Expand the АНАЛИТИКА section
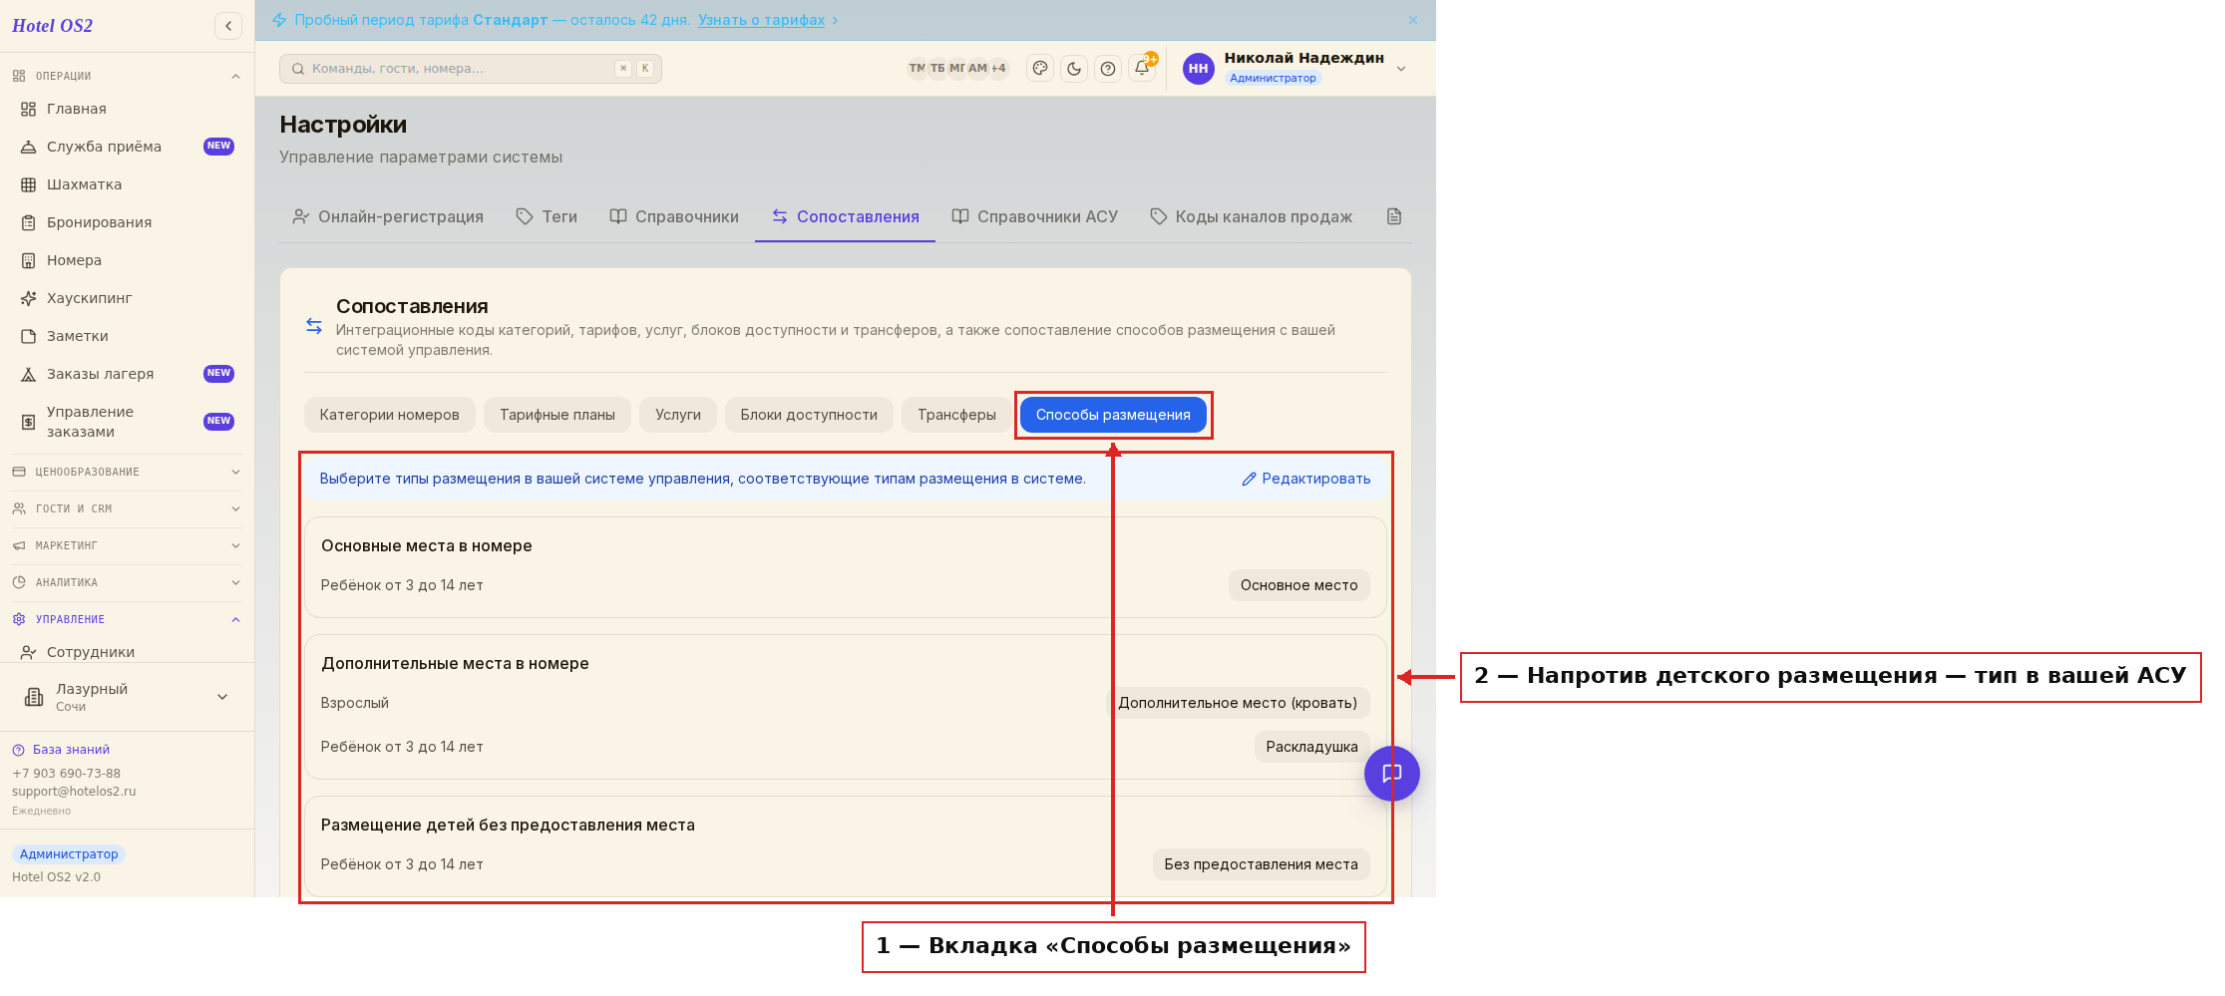 (127, 582)
